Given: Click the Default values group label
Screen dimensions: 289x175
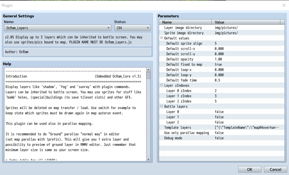Looking at the screenshot, I should coord(177,38).
